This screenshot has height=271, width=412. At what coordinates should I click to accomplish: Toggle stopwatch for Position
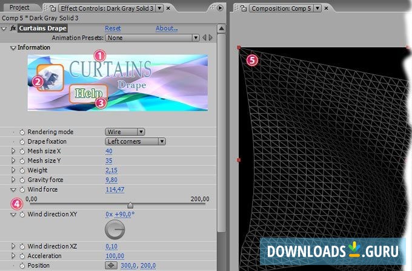tap(22, 266)
